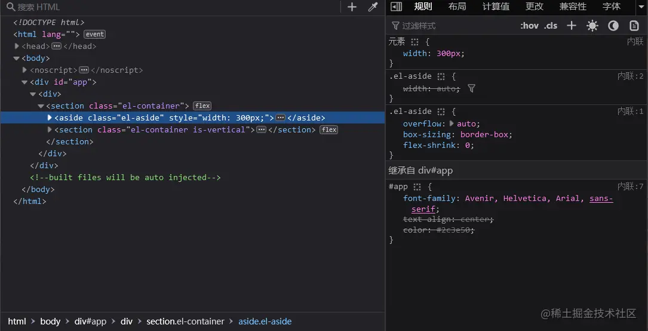Click the ellipsis badge inside aside element

pyautogui.click(x=281, y=117)
